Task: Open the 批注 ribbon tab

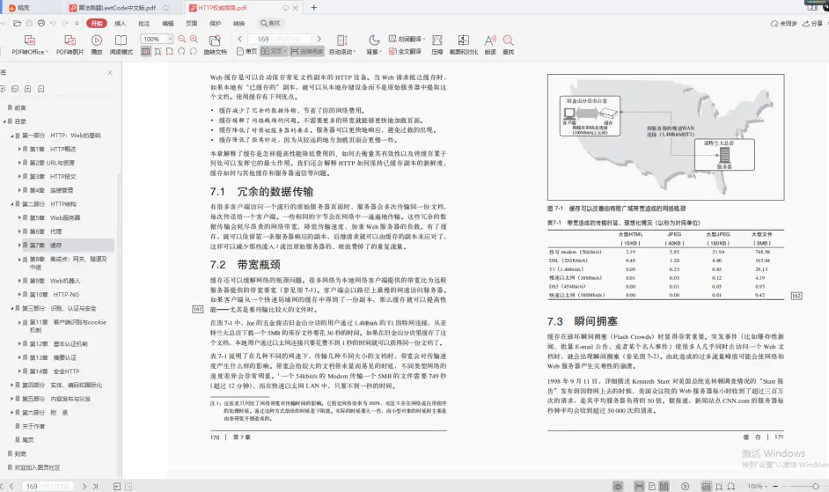Action: 143,23
